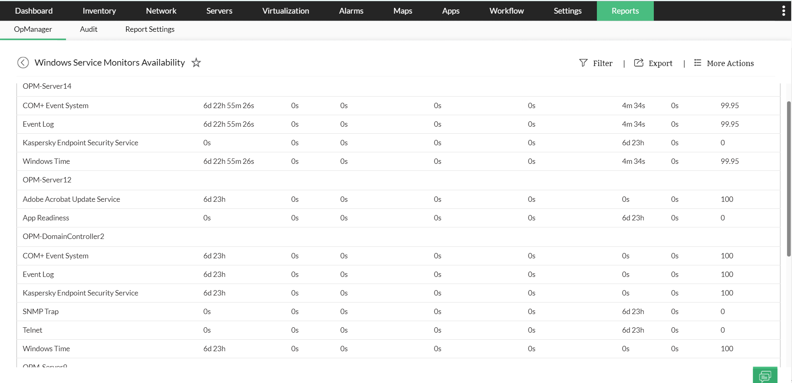Go to the Inventory menu

pos(99,11)
